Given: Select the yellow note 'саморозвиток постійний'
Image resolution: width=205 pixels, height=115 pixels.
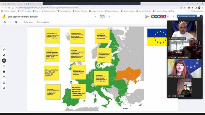Looking at the screenshot, I should [52, 73].
